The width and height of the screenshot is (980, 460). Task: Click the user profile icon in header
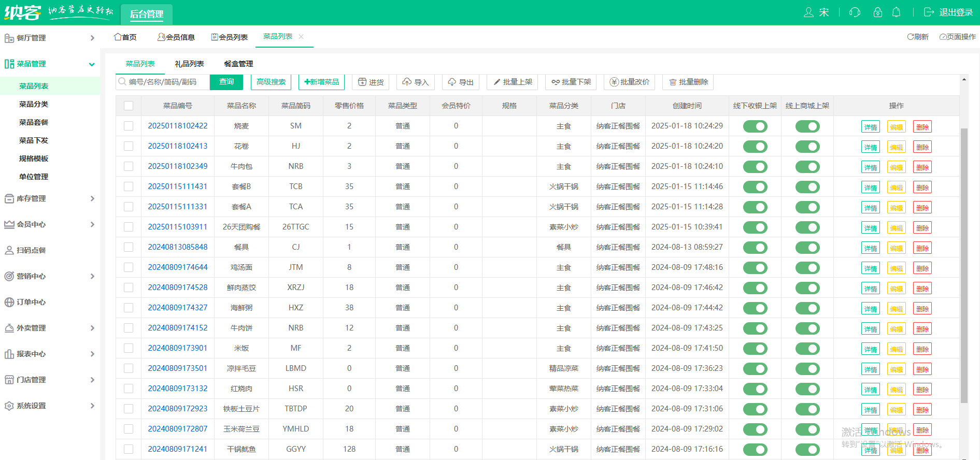[x=808, y=12]
